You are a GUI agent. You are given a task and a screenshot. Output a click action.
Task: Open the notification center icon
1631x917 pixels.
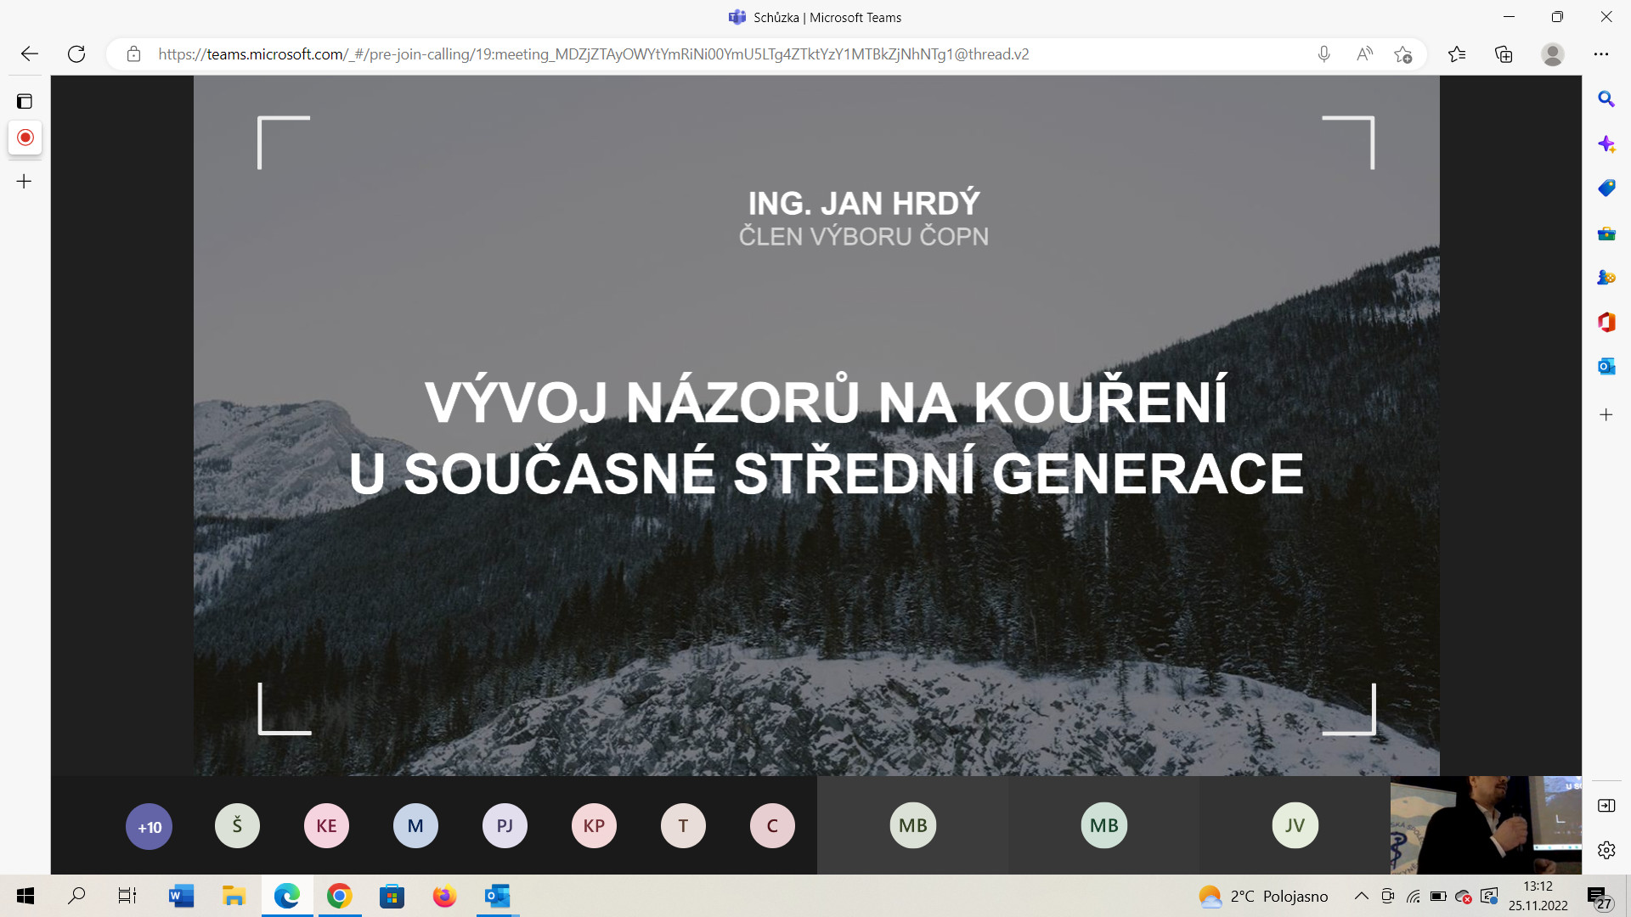[x=1599, y=897]
